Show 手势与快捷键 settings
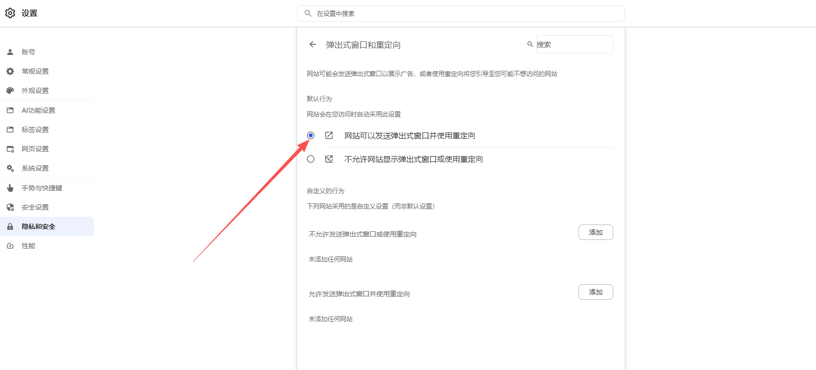The width and height of the screenshot is (816, 370). [x=47, y=188]
